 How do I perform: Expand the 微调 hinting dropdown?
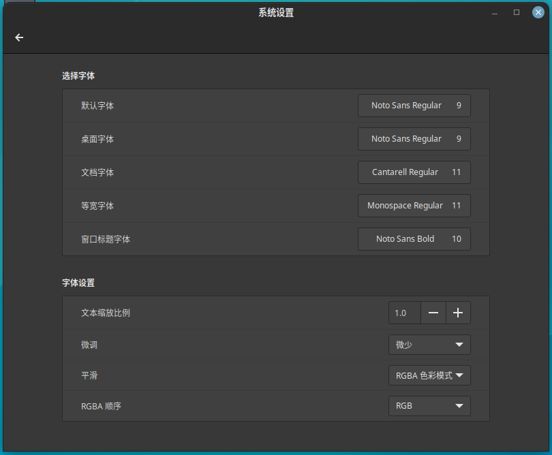pos(429,345)
